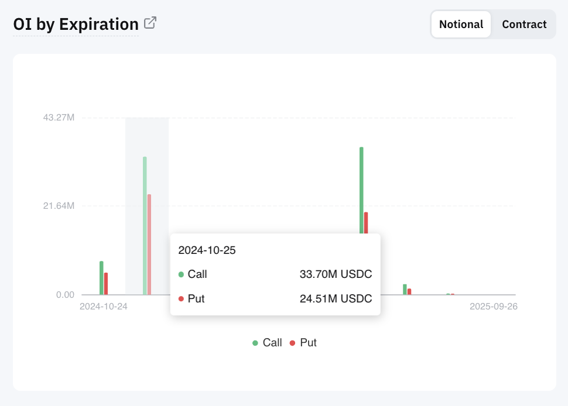Click the highlighted 2024-10-25 Put bar
The height and width of the screenshot is (406, 568).
point(149,245)
